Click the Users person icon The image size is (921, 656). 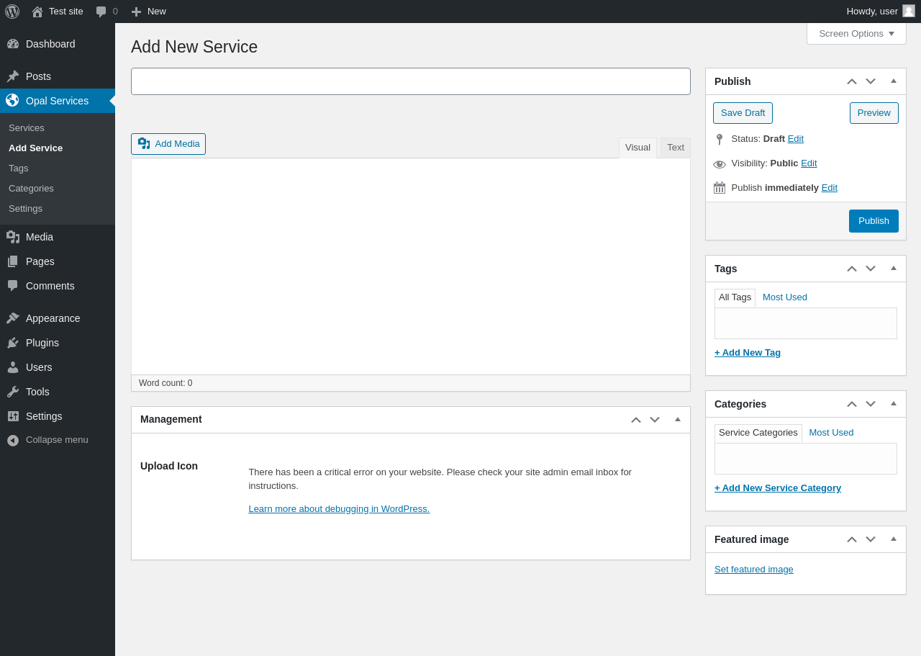click(x=13, y=367)
